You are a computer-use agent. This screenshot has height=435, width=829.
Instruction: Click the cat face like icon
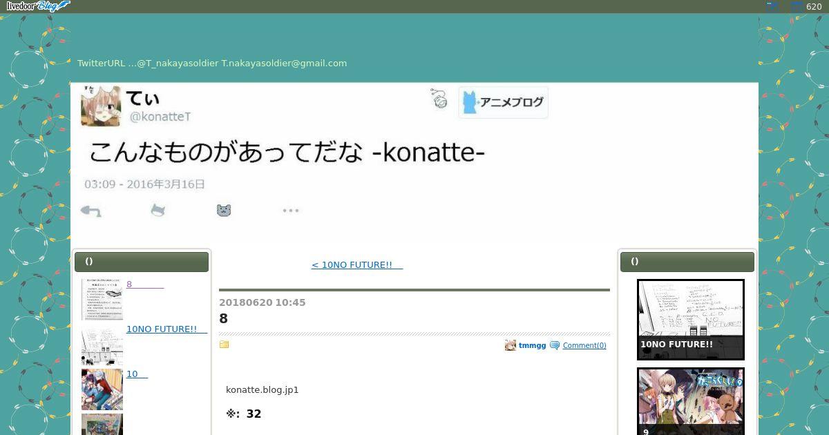(224, 211)
